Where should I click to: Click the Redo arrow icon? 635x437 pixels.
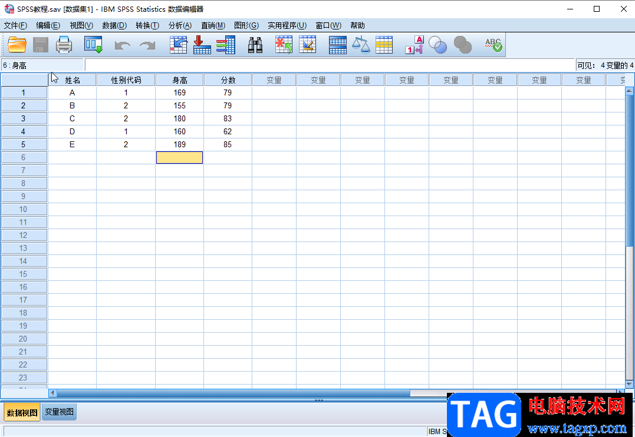(147, 45)
